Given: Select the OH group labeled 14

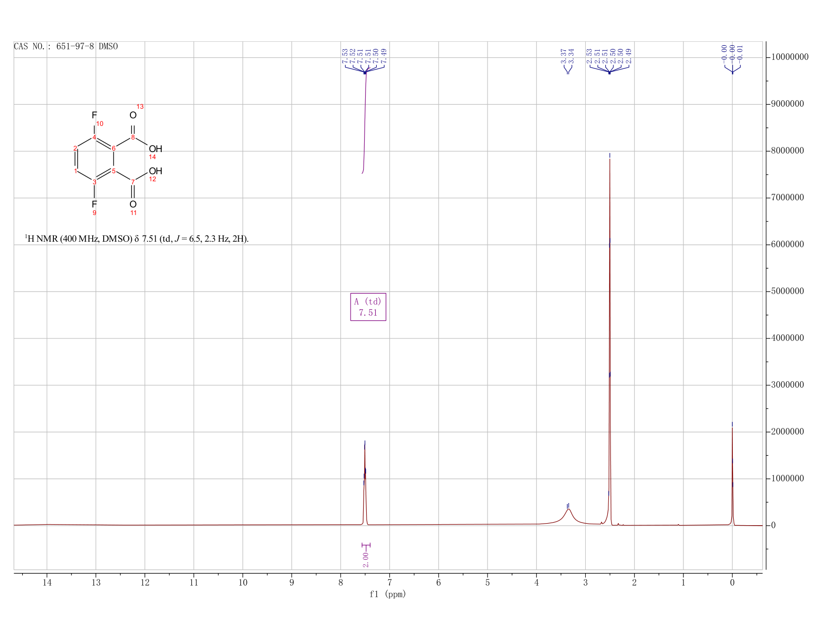Looking at the screenshot, I should tap(156, 149).
